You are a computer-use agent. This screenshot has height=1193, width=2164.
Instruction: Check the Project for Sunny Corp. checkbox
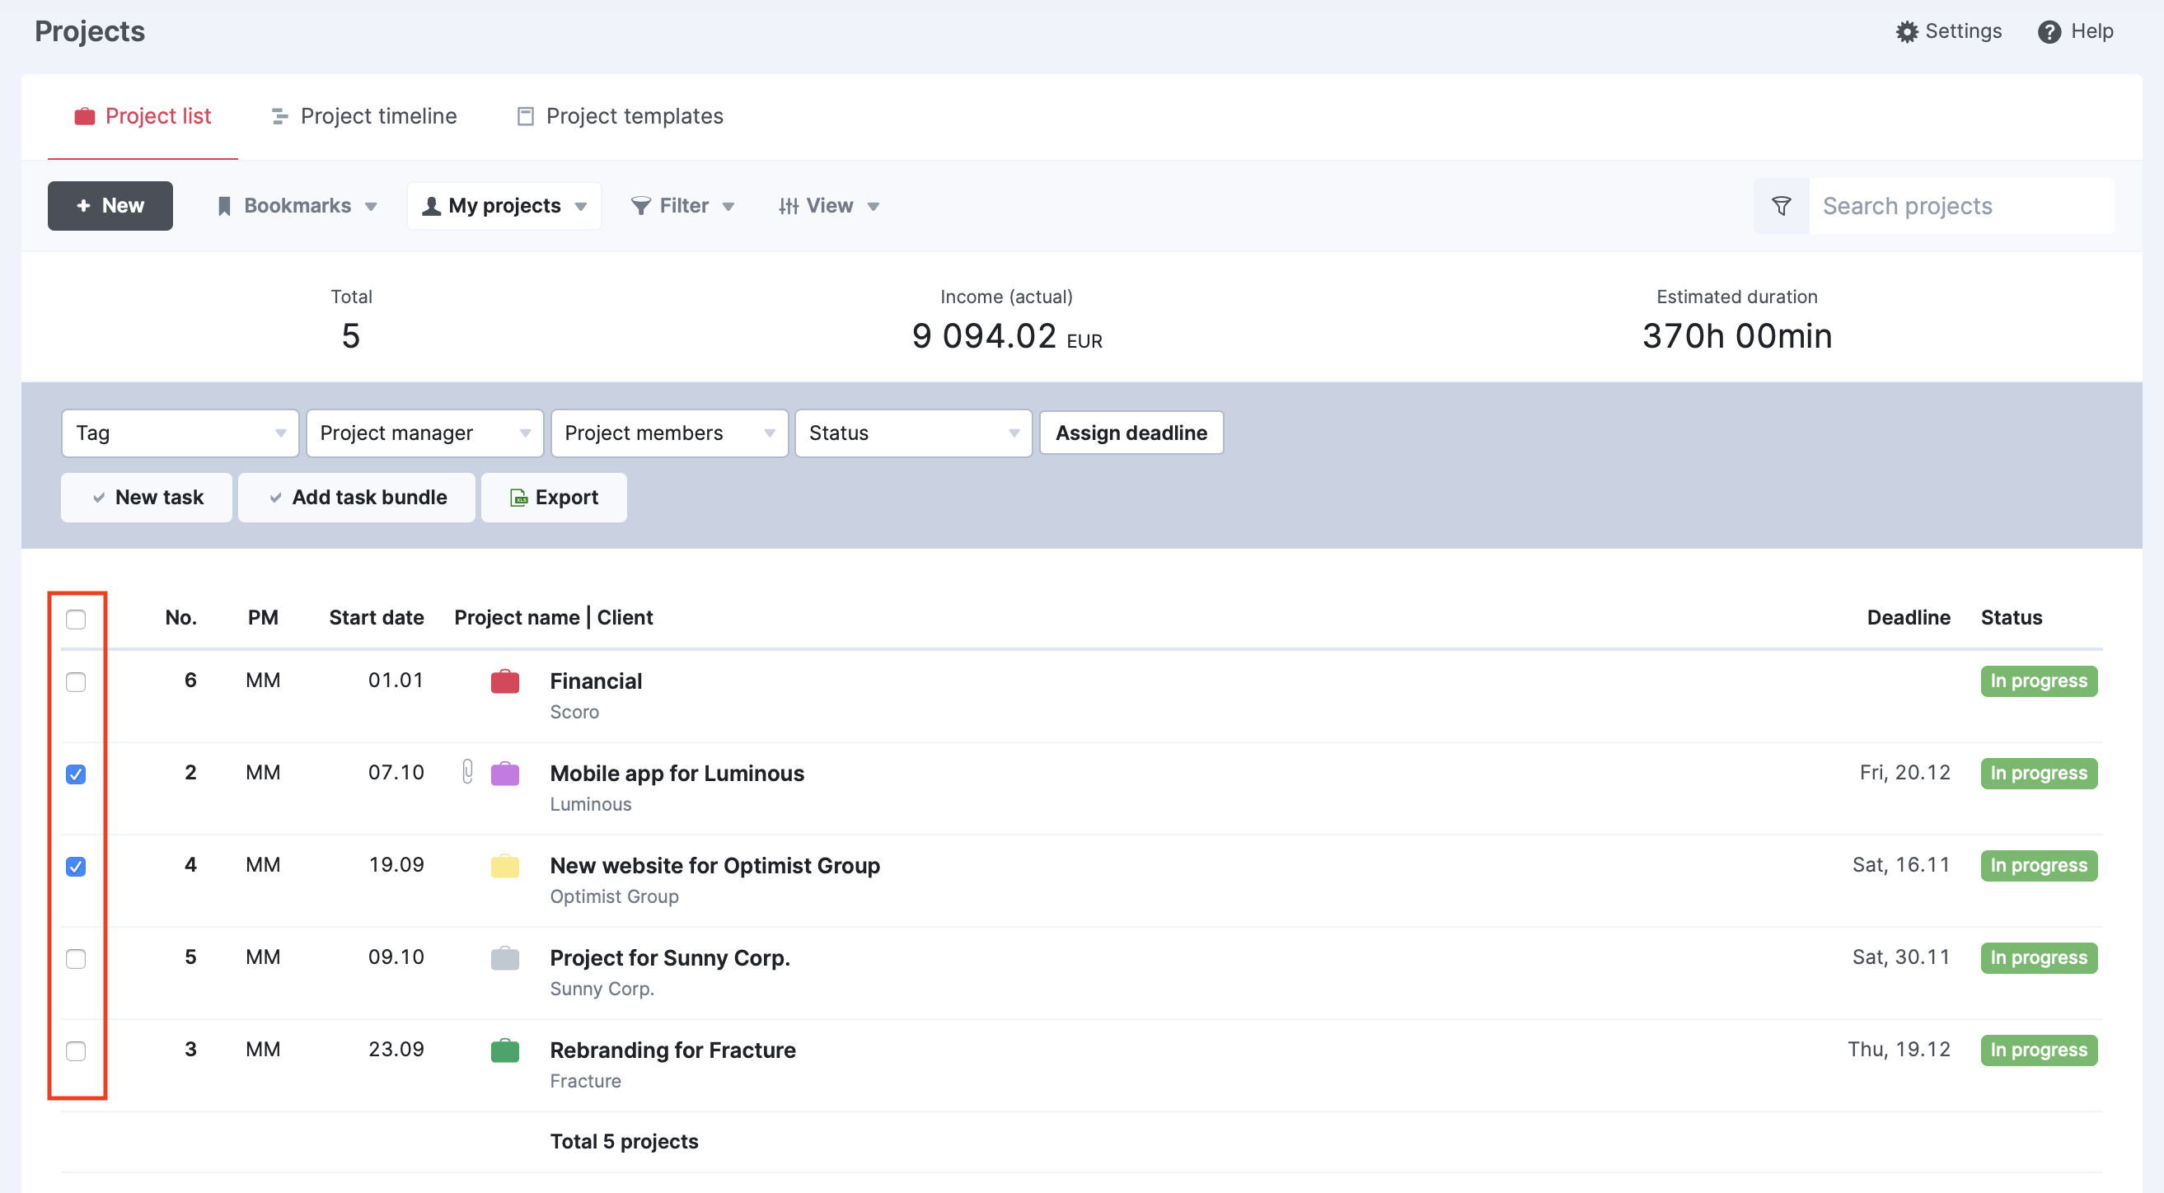76,958
